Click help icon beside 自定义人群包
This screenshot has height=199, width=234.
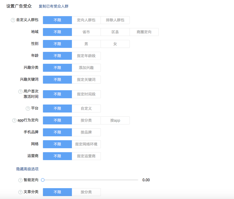pos(13,20)
